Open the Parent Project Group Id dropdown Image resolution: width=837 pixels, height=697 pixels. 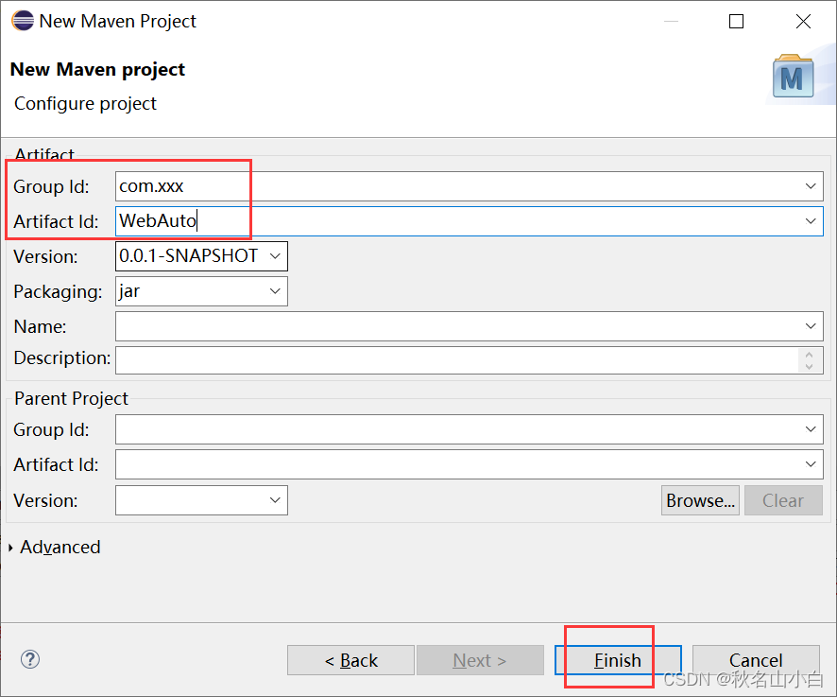(811, 428)
